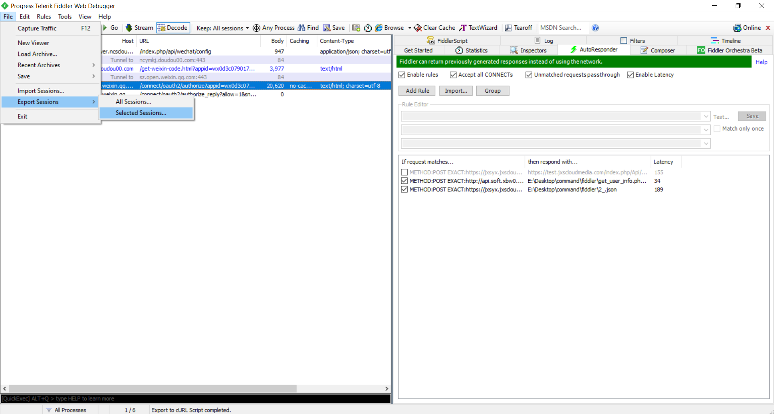Click the MSDN Search field
774x414 pixels.
(563, 28)
